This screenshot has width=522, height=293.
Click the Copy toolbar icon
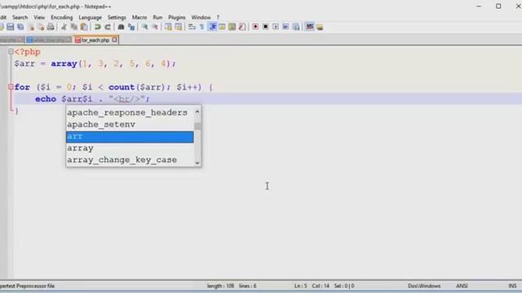[x=74, y=27]
